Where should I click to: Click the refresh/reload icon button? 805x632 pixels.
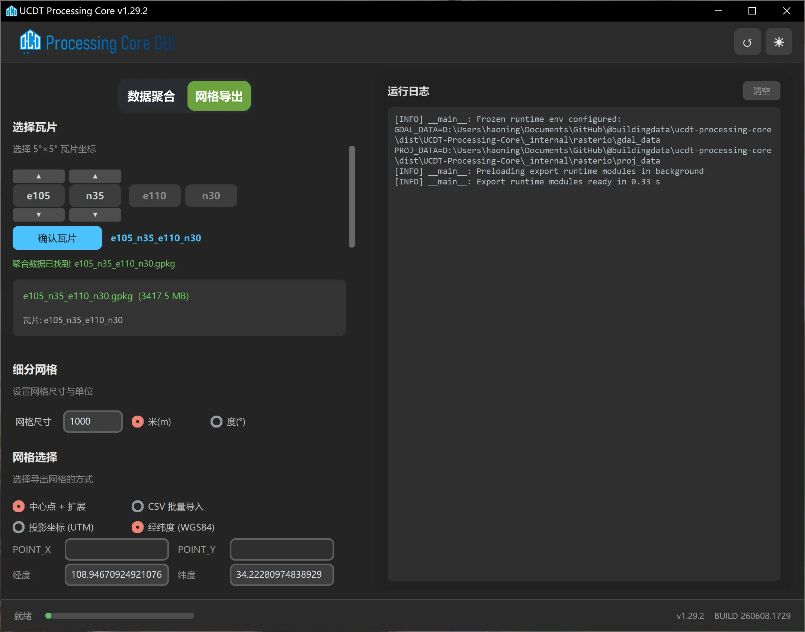pyautogui.click(x=747, y=42)
